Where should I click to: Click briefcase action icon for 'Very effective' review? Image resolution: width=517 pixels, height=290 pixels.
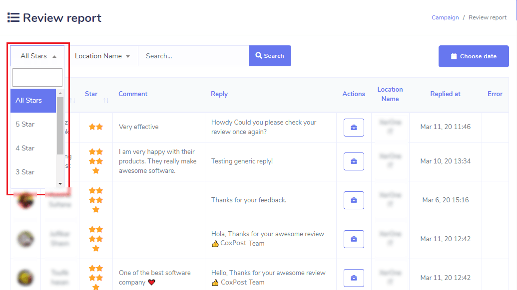[354, 128]
